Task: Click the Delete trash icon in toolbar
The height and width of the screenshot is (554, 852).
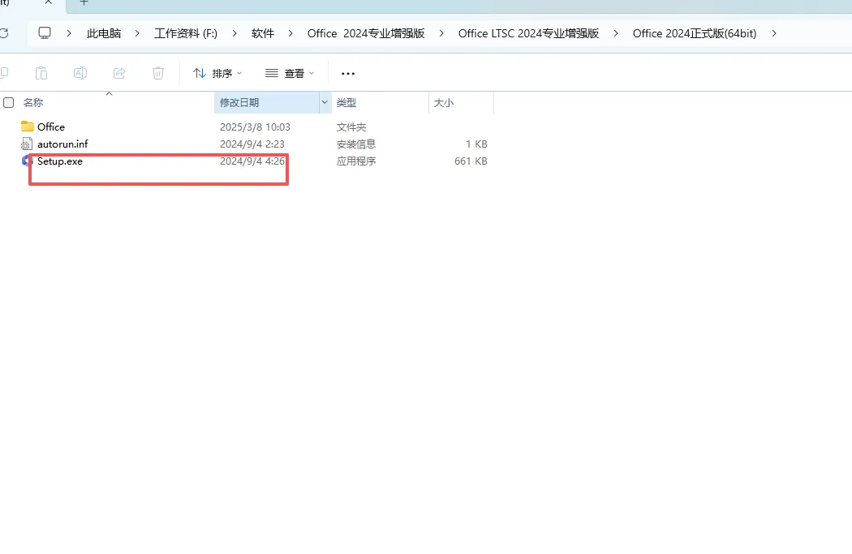Action: click(x=158, y=73)
